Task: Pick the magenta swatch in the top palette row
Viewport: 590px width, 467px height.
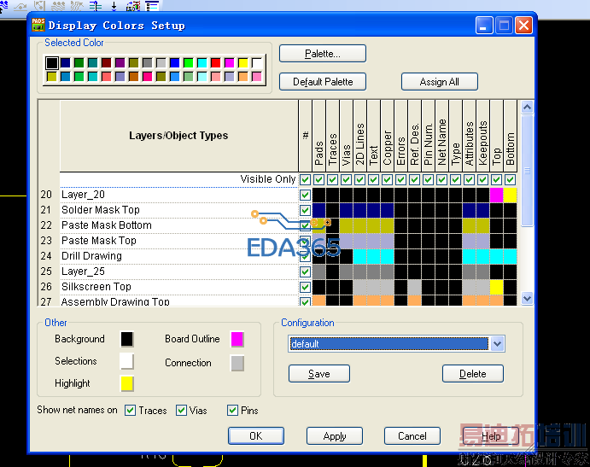Action: pyautogui.click(x=229, y=63)
